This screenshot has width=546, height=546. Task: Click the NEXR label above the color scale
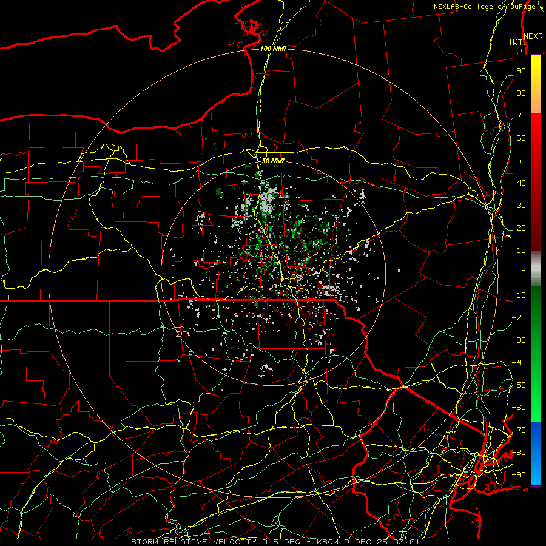[x=533, y=36]
